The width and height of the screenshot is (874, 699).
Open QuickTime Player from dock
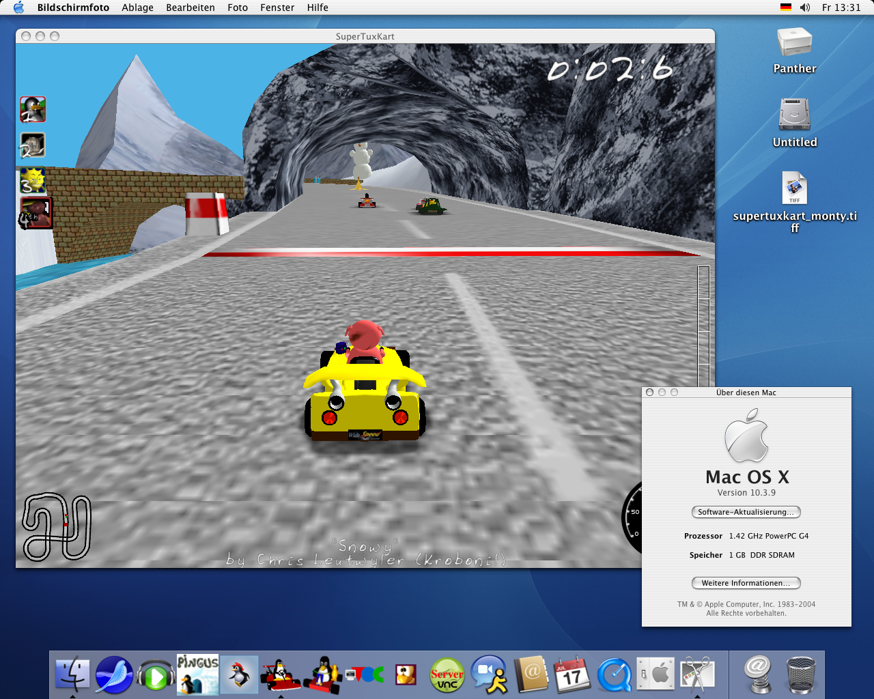(614, 675)
